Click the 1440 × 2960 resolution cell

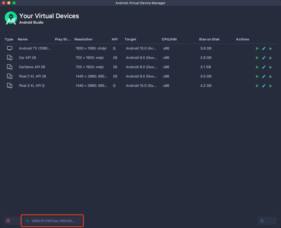(91, 86)
